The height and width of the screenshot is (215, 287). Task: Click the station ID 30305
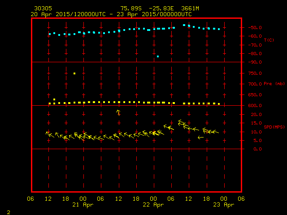point(43,9)
